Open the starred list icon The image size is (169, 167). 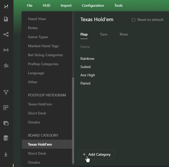[x=6, y=65]
